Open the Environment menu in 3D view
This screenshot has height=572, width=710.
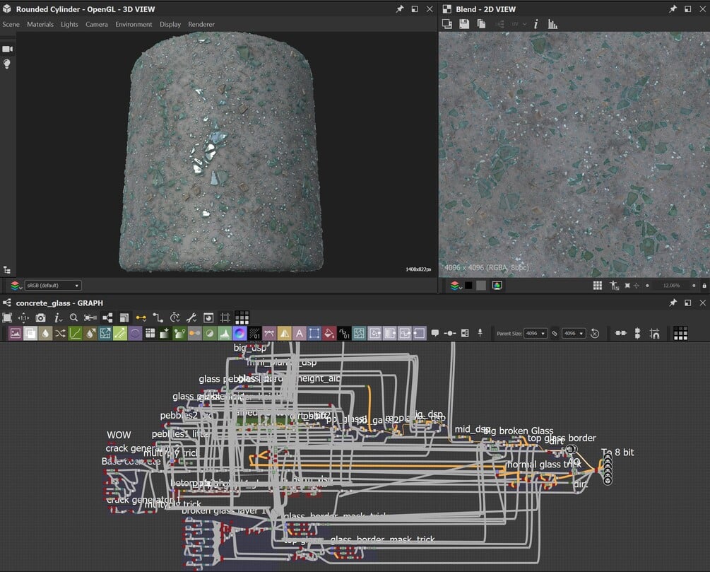pos(134,24)
